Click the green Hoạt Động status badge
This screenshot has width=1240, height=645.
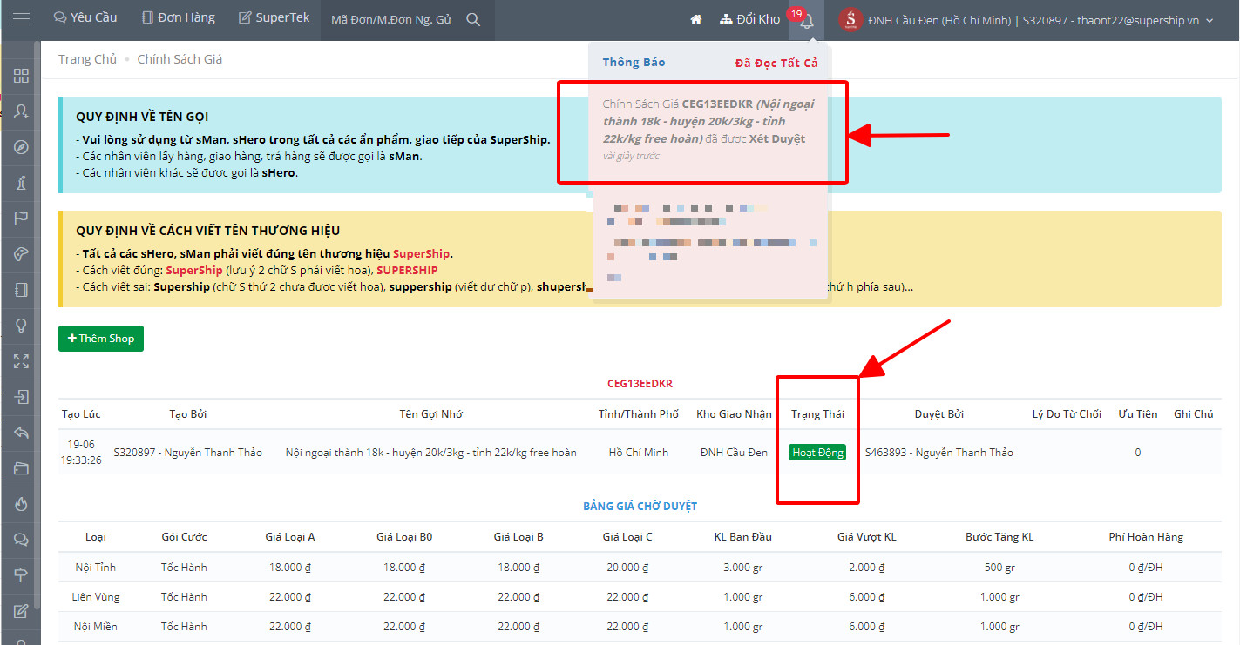(x=817, y=453)
